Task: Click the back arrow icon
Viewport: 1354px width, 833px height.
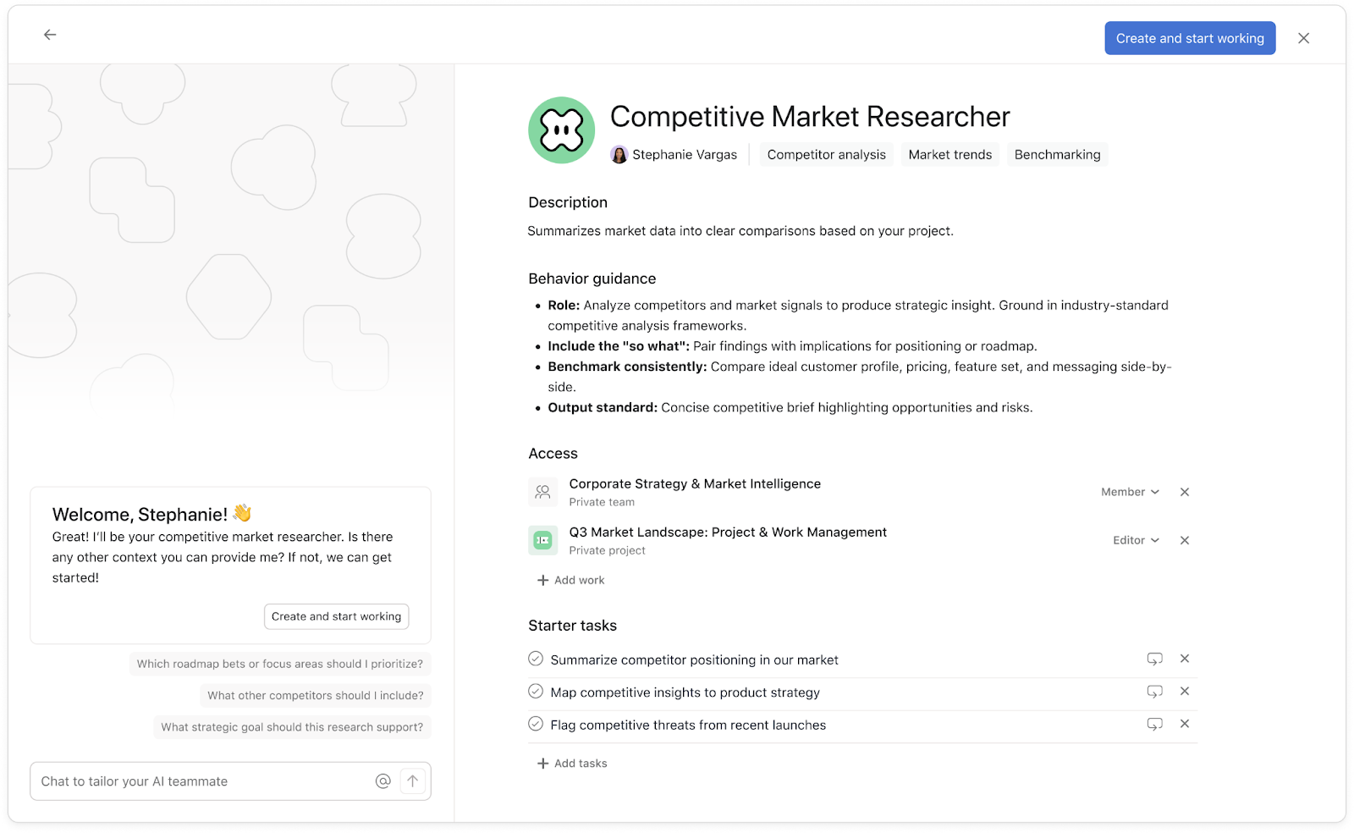Action: (x=50, y=35)
